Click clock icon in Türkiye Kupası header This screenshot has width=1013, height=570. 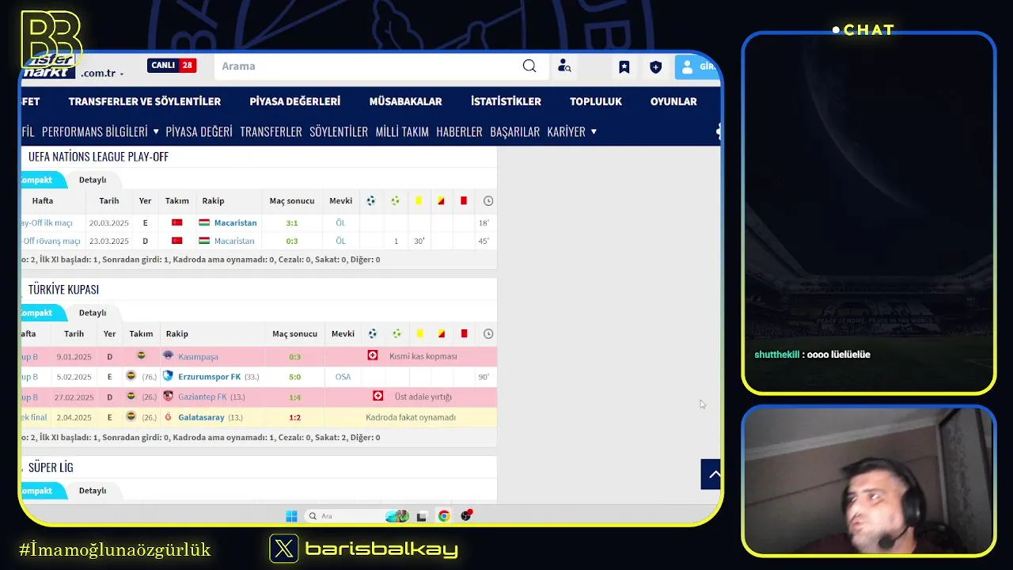pos(488,334)
